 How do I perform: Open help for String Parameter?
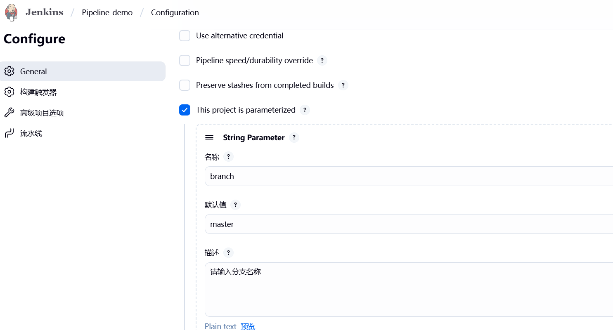(x=294, y=137)
